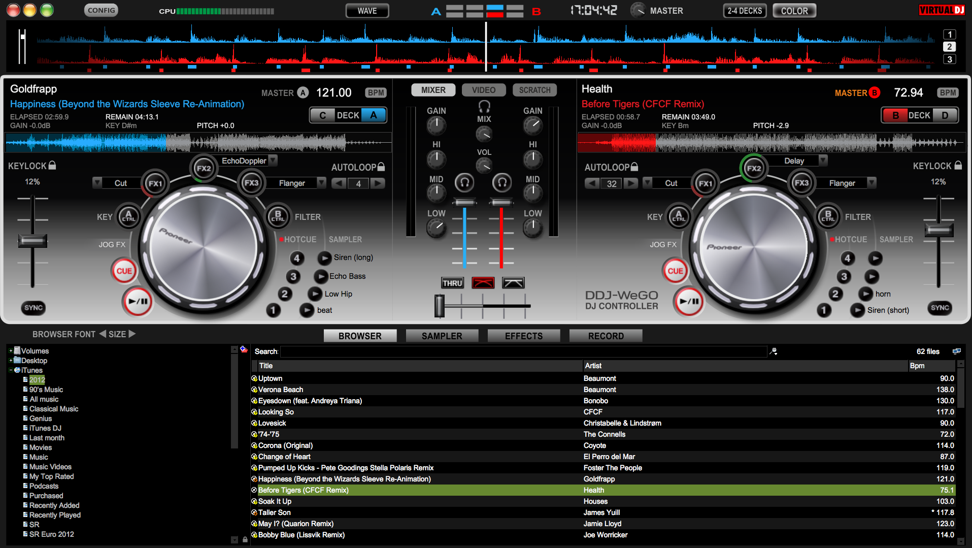Enable THRU mode on the crossfader
972x548 pixels.
click(x=452, y=282)
